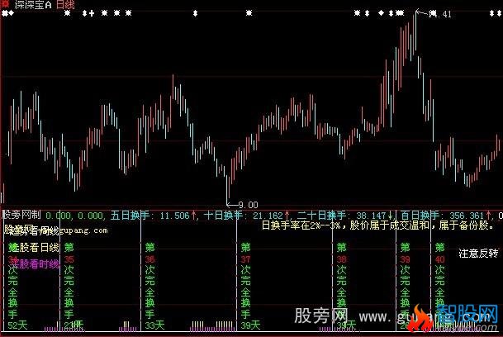
Task: Click the 股旁网制 indicator name label
Action: pyautogui.click(x=21, y=215)
